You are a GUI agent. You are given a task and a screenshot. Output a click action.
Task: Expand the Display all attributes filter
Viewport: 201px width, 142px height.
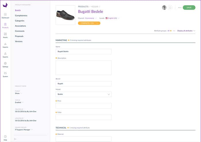click(x=186, y=30)
